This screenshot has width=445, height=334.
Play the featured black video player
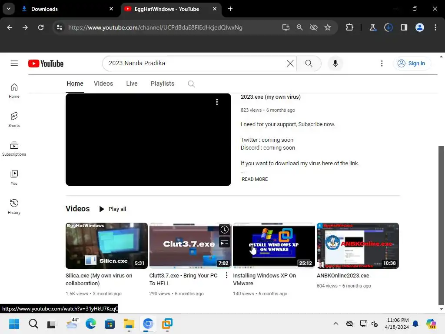[148, 140]
